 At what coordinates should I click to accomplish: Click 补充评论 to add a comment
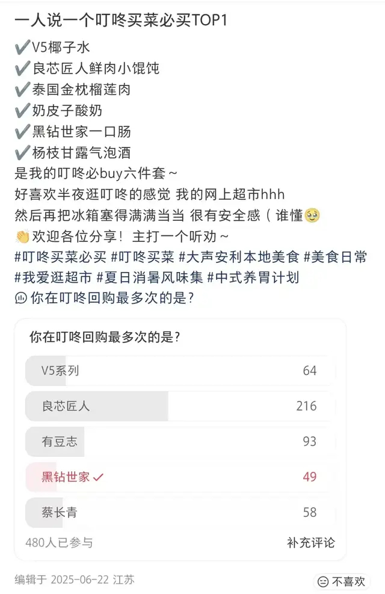coord(310,542)
